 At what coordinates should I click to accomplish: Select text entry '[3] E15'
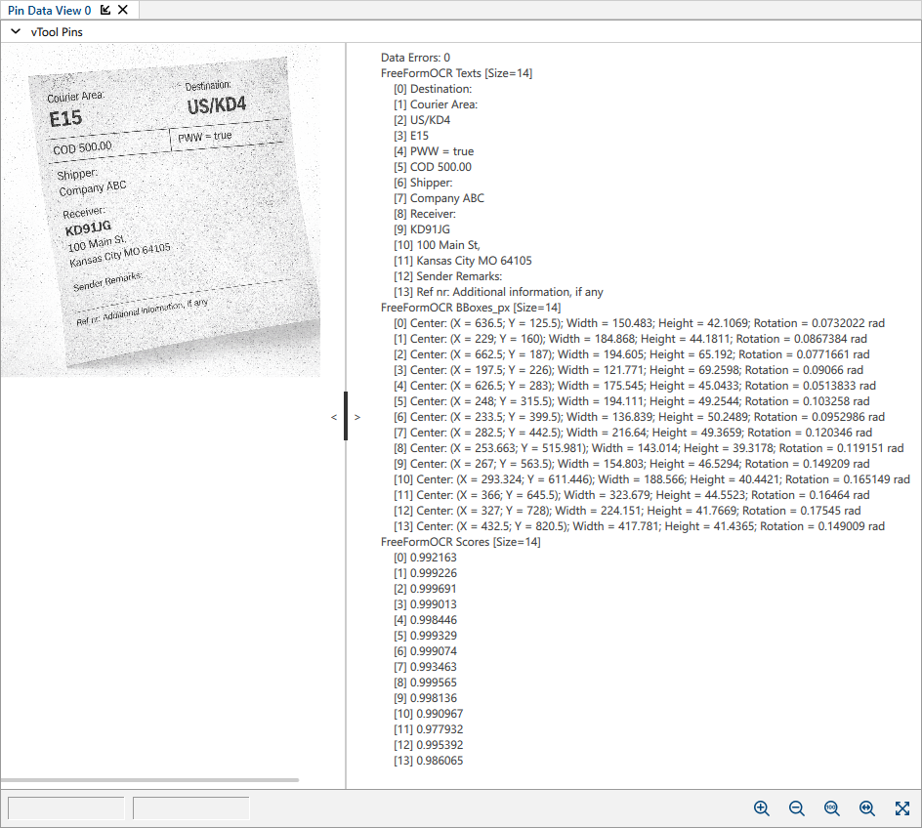411,136
